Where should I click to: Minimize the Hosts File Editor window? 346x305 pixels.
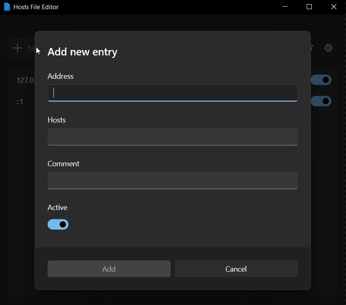tap(285, 7)
